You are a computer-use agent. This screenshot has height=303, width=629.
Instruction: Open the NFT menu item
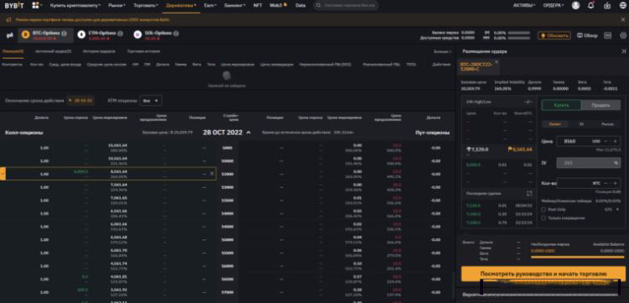258,6
